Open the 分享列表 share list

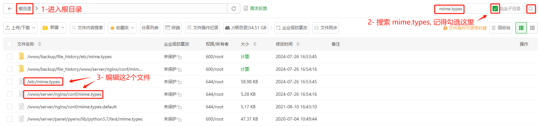click(x=150, y=28)
